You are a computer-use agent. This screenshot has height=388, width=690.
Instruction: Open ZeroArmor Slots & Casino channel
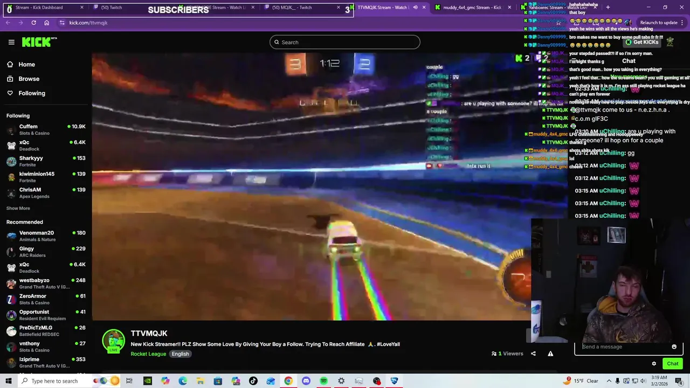pyautogui.click(x=46, y=299)
